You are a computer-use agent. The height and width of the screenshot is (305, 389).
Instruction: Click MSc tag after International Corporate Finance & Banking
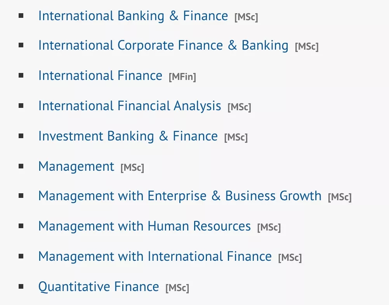(x=307, y=47)
